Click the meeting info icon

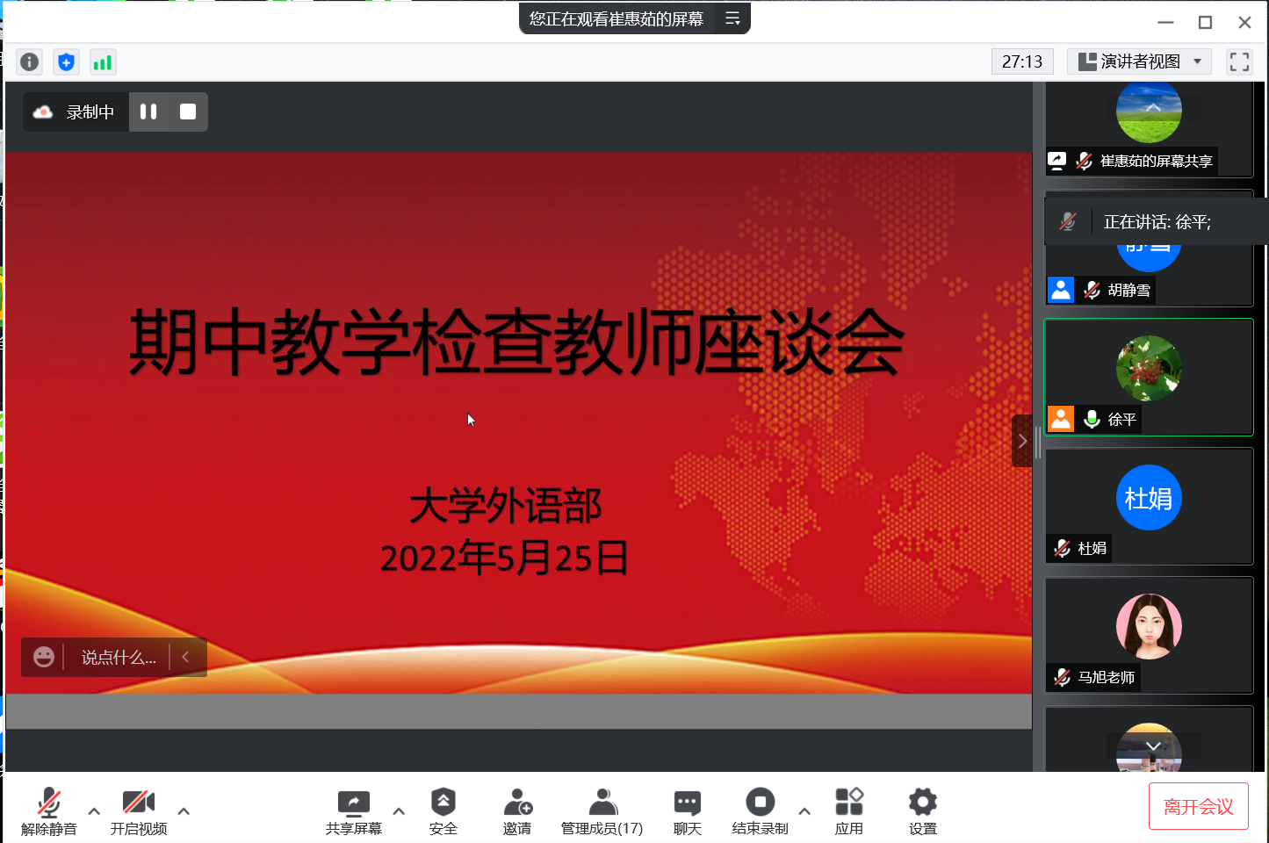click(29, 61)
